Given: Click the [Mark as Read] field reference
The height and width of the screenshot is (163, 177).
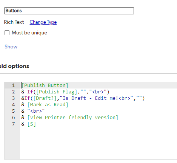Looking at the screenshot, I should pos(48,105).
